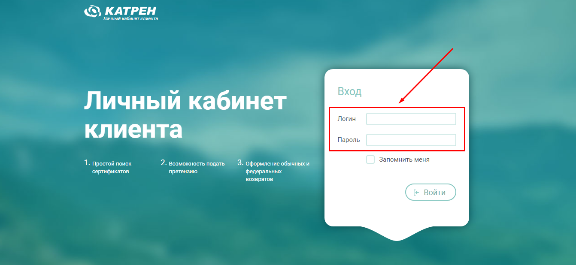Image resolution: width=576 pixels, height=265 pixels.
Task: Click the login arrow icon inside Войти button
Action: point(416,193)
